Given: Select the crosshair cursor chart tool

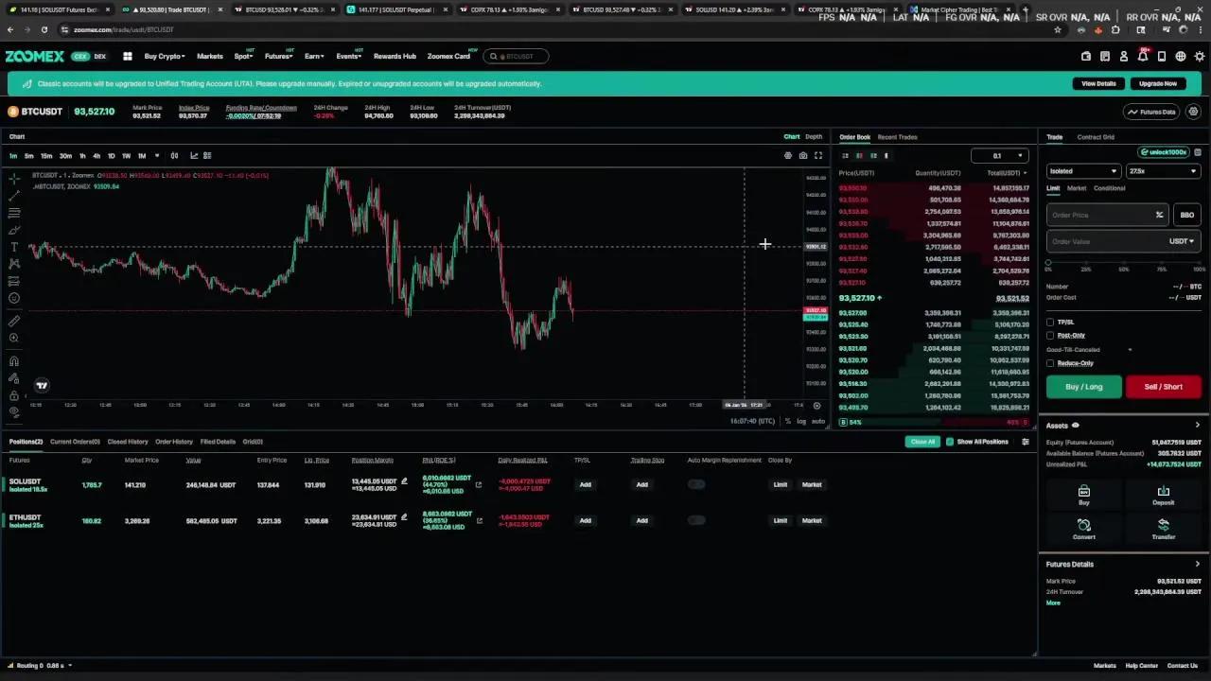Looking at the screenshot, I should [x=14, y=178].
